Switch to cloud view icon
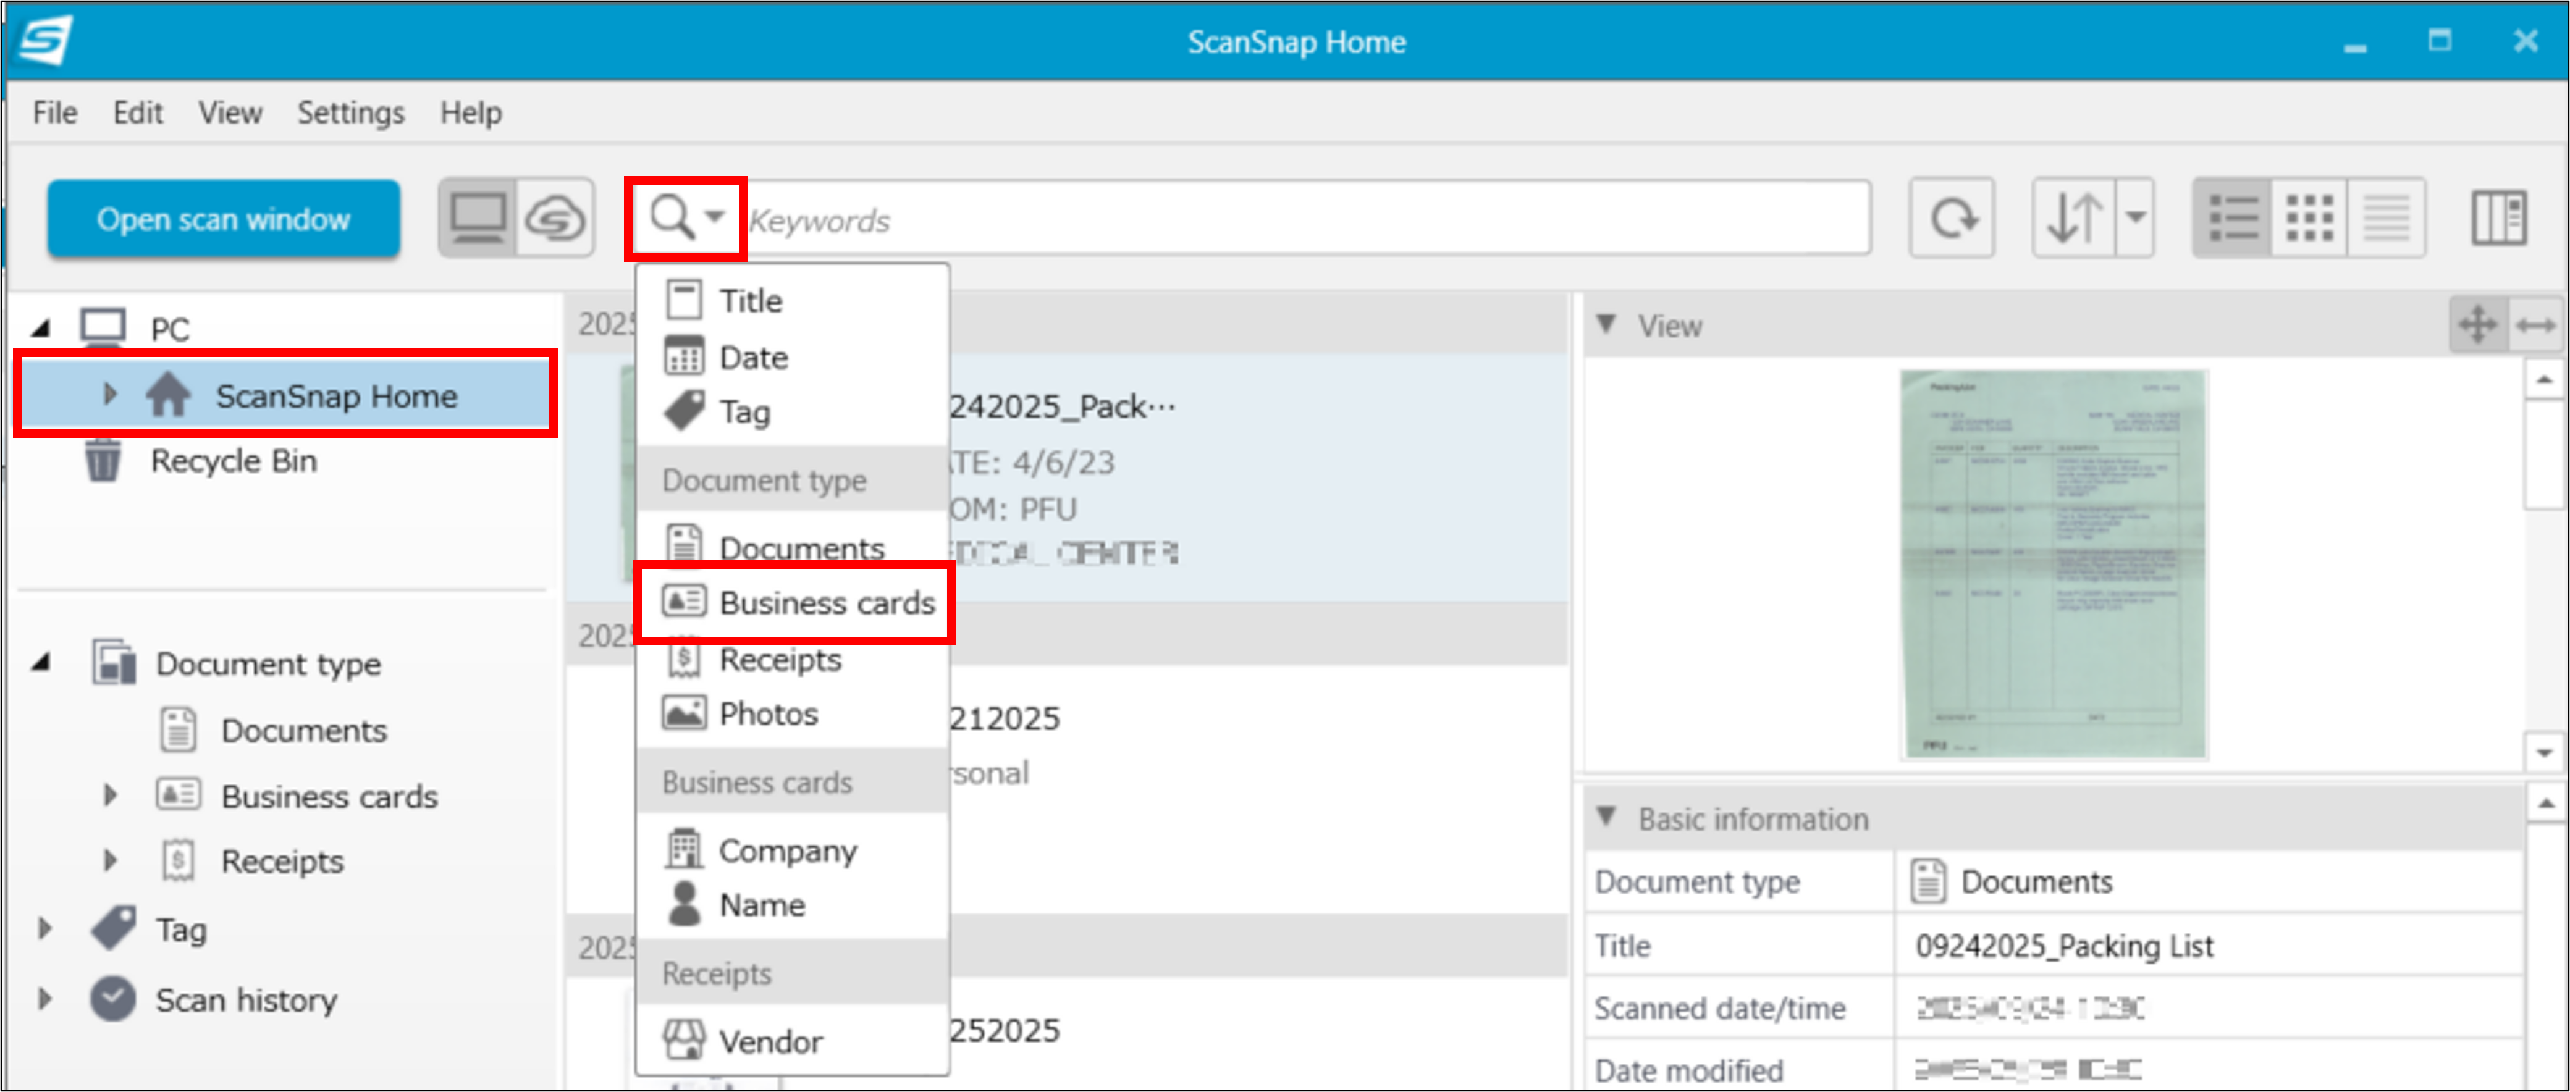The width and height of the screenshot is (2570, 1092). 555,219
